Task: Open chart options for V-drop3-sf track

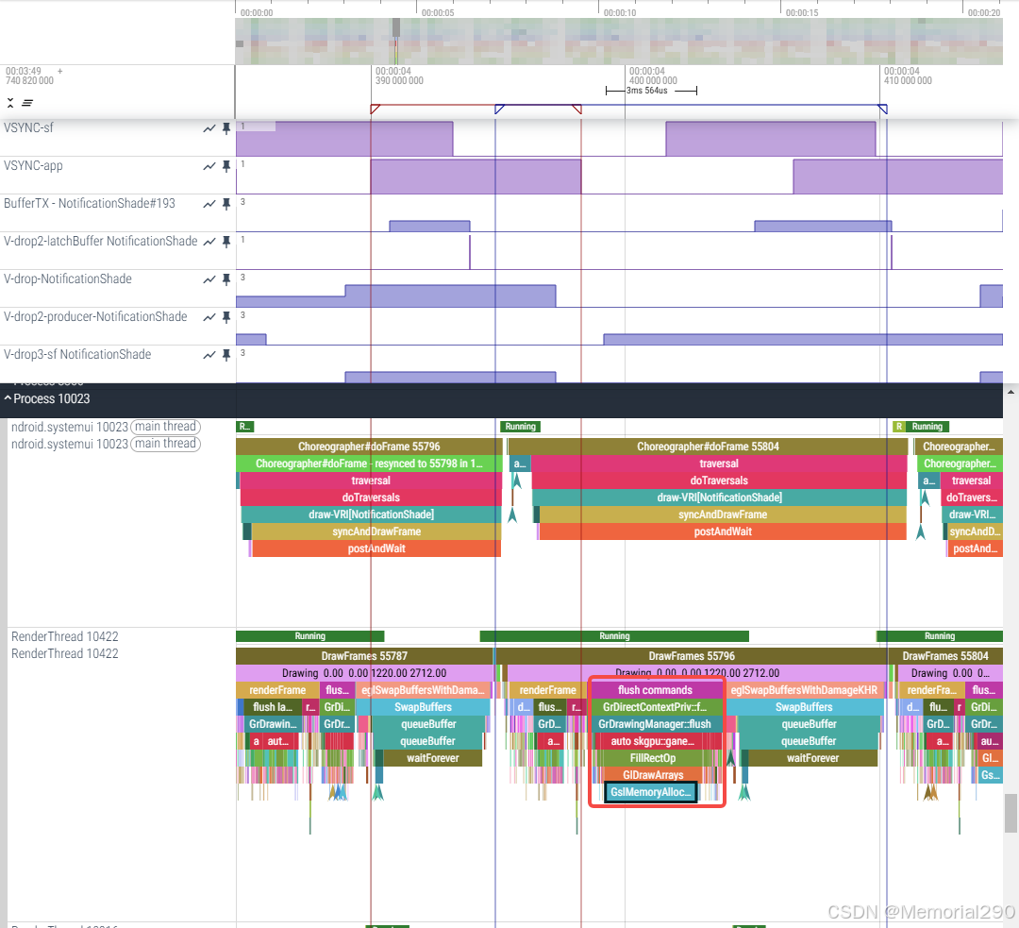Action: point(209,355)
